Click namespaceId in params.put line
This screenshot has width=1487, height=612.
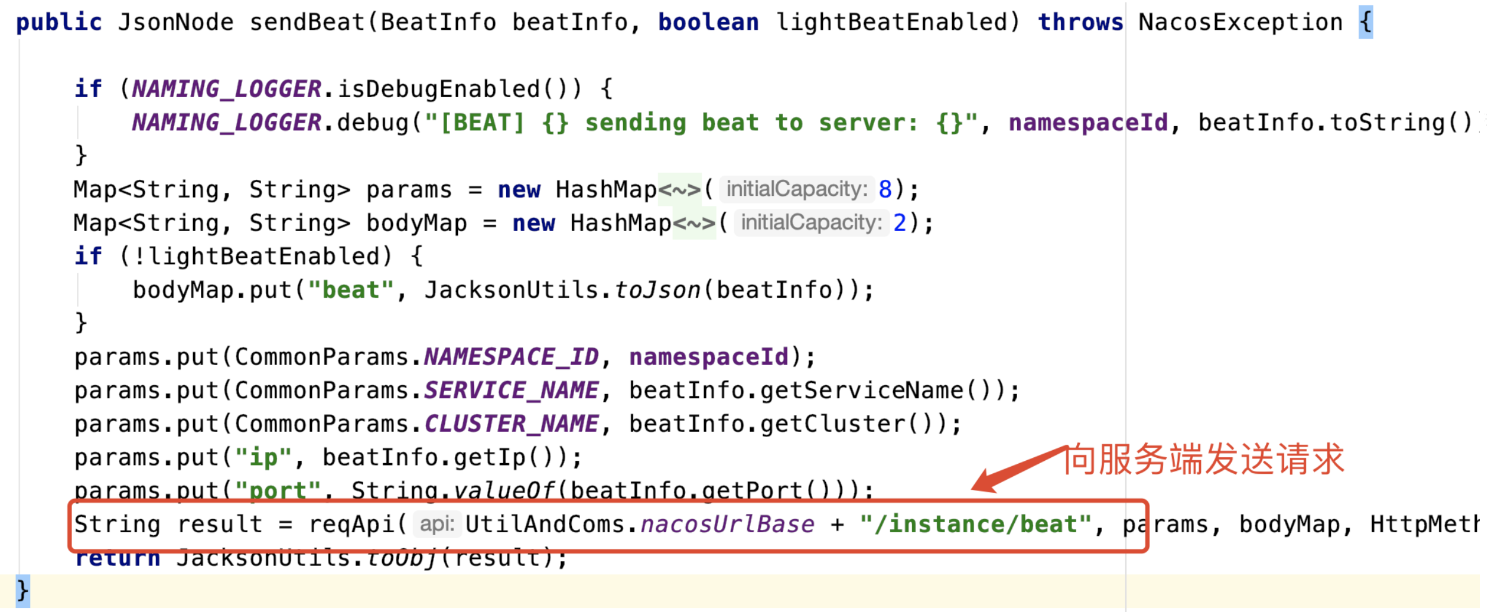point(709,357)
